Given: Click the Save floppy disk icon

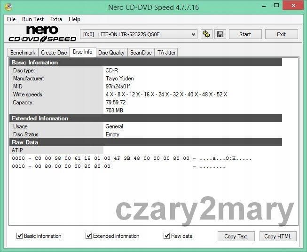Looking at the screenshot, I should [x=220, y=34].
